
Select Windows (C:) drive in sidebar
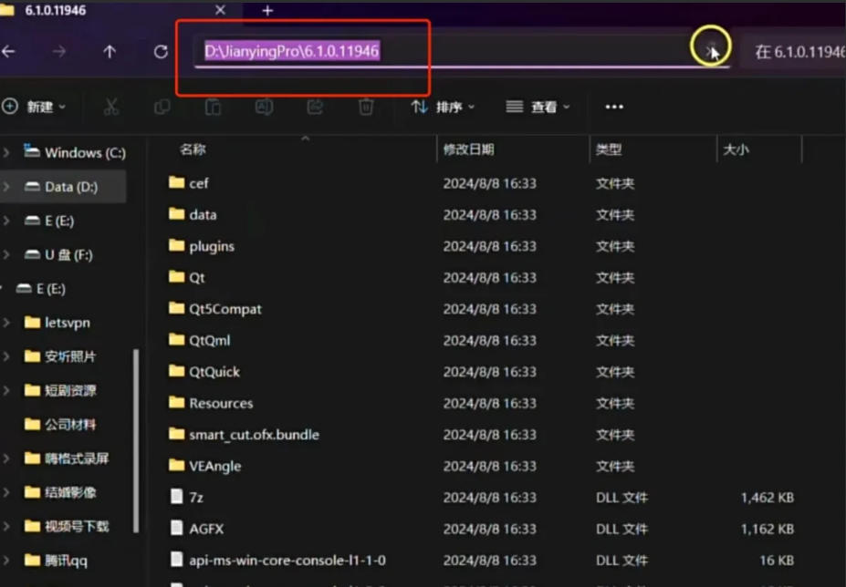point(75,153)
